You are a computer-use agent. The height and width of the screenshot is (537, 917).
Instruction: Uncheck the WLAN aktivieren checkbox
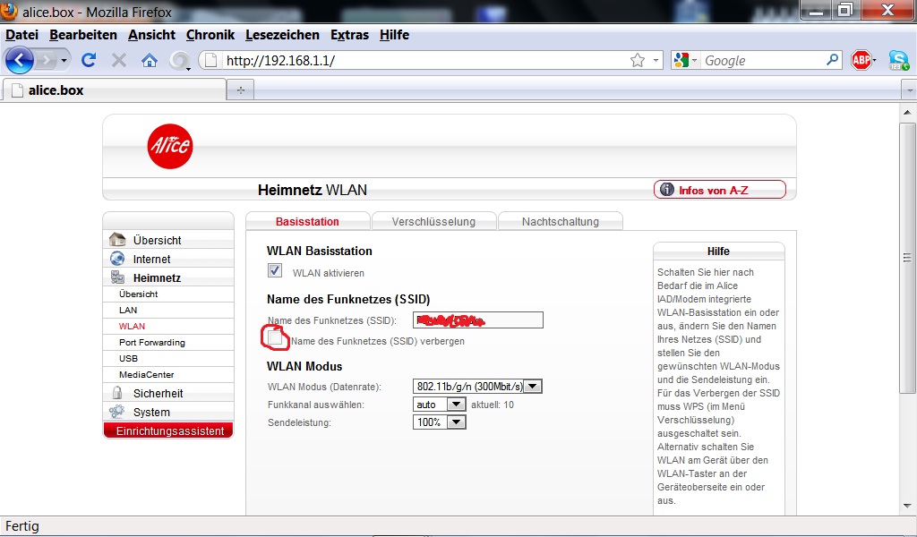click(275, 271)
